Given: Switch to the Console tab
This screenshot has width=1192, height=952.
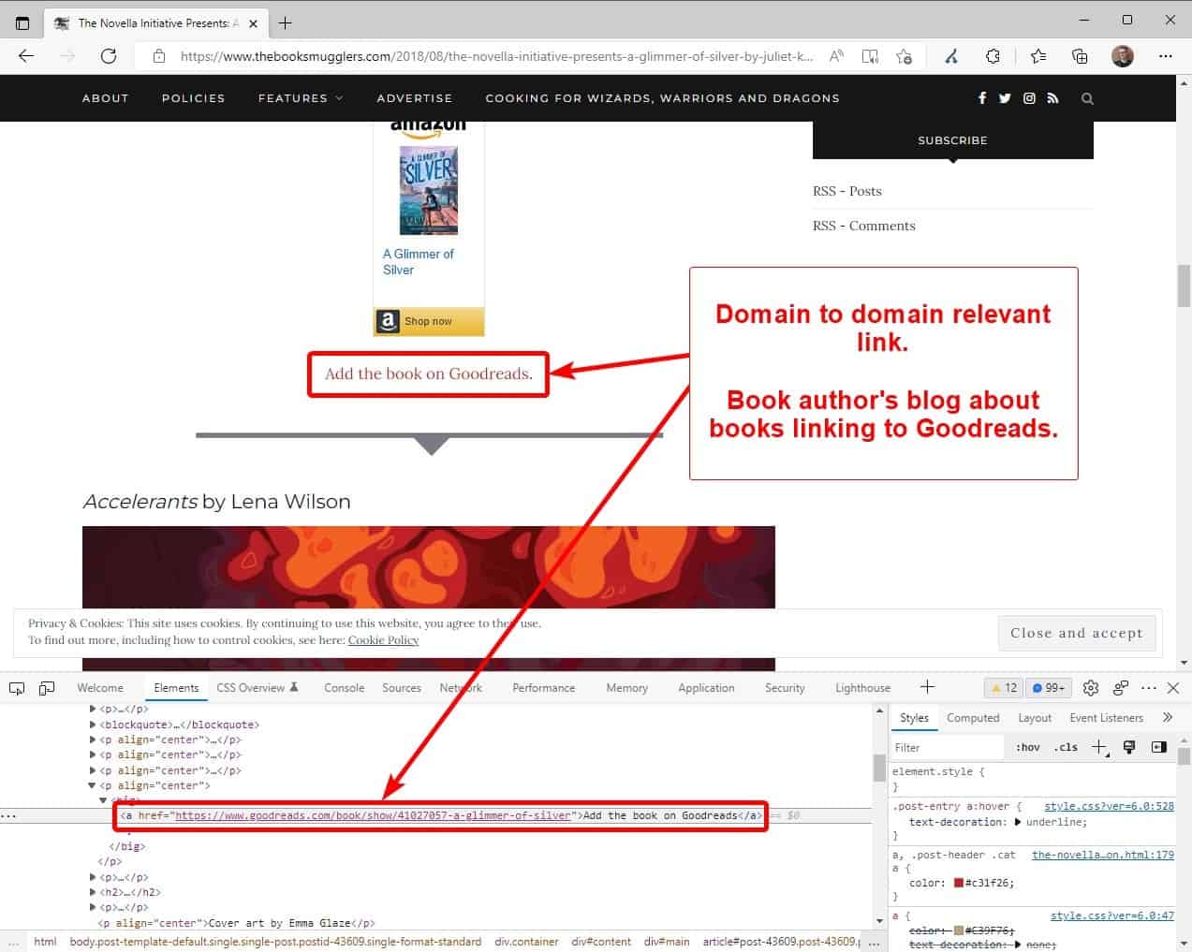Looking at the screenshot, I should point(345,688).
